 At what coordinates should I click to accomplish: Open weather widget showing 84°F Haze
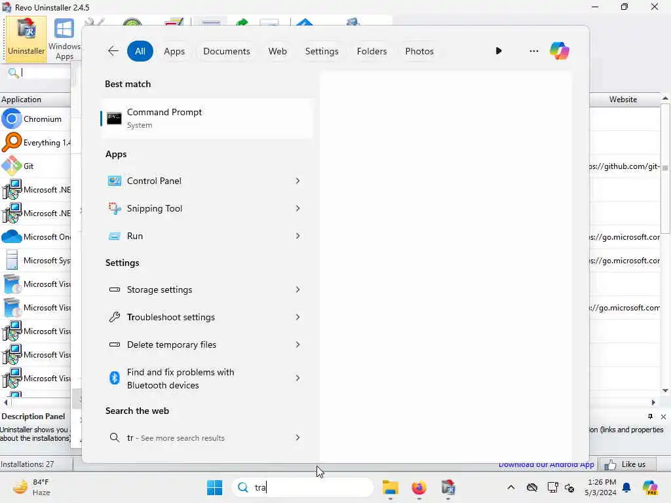[x=31, y=487]
